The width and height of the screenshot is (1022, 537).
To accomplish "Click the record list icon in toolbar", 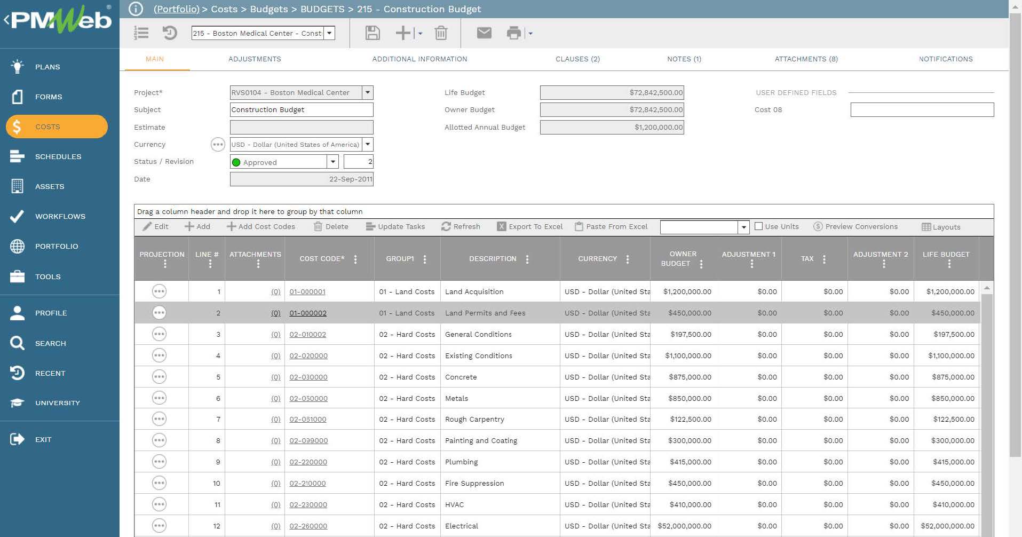I will click(141, 33).
